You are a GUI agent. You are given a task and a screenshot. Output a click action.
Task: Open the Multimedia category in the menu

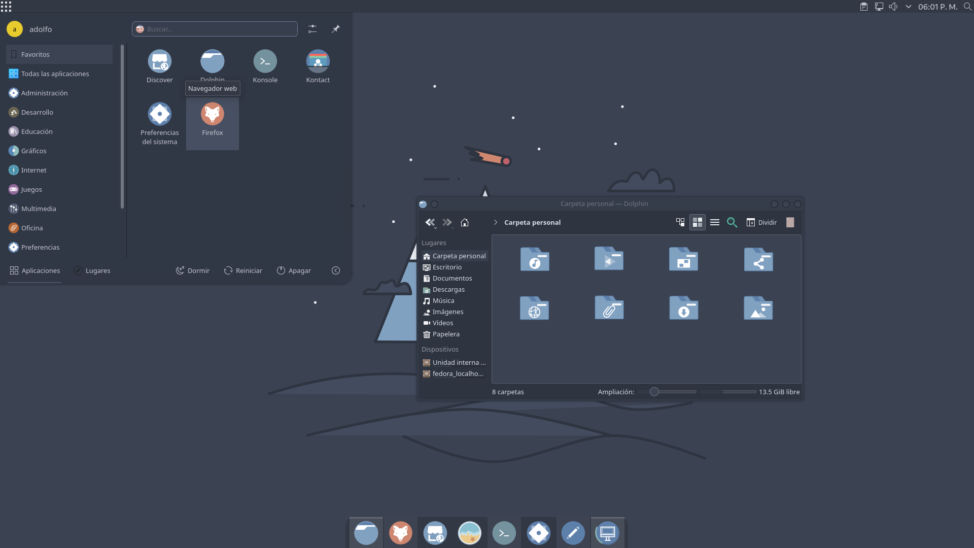point(38,208)
